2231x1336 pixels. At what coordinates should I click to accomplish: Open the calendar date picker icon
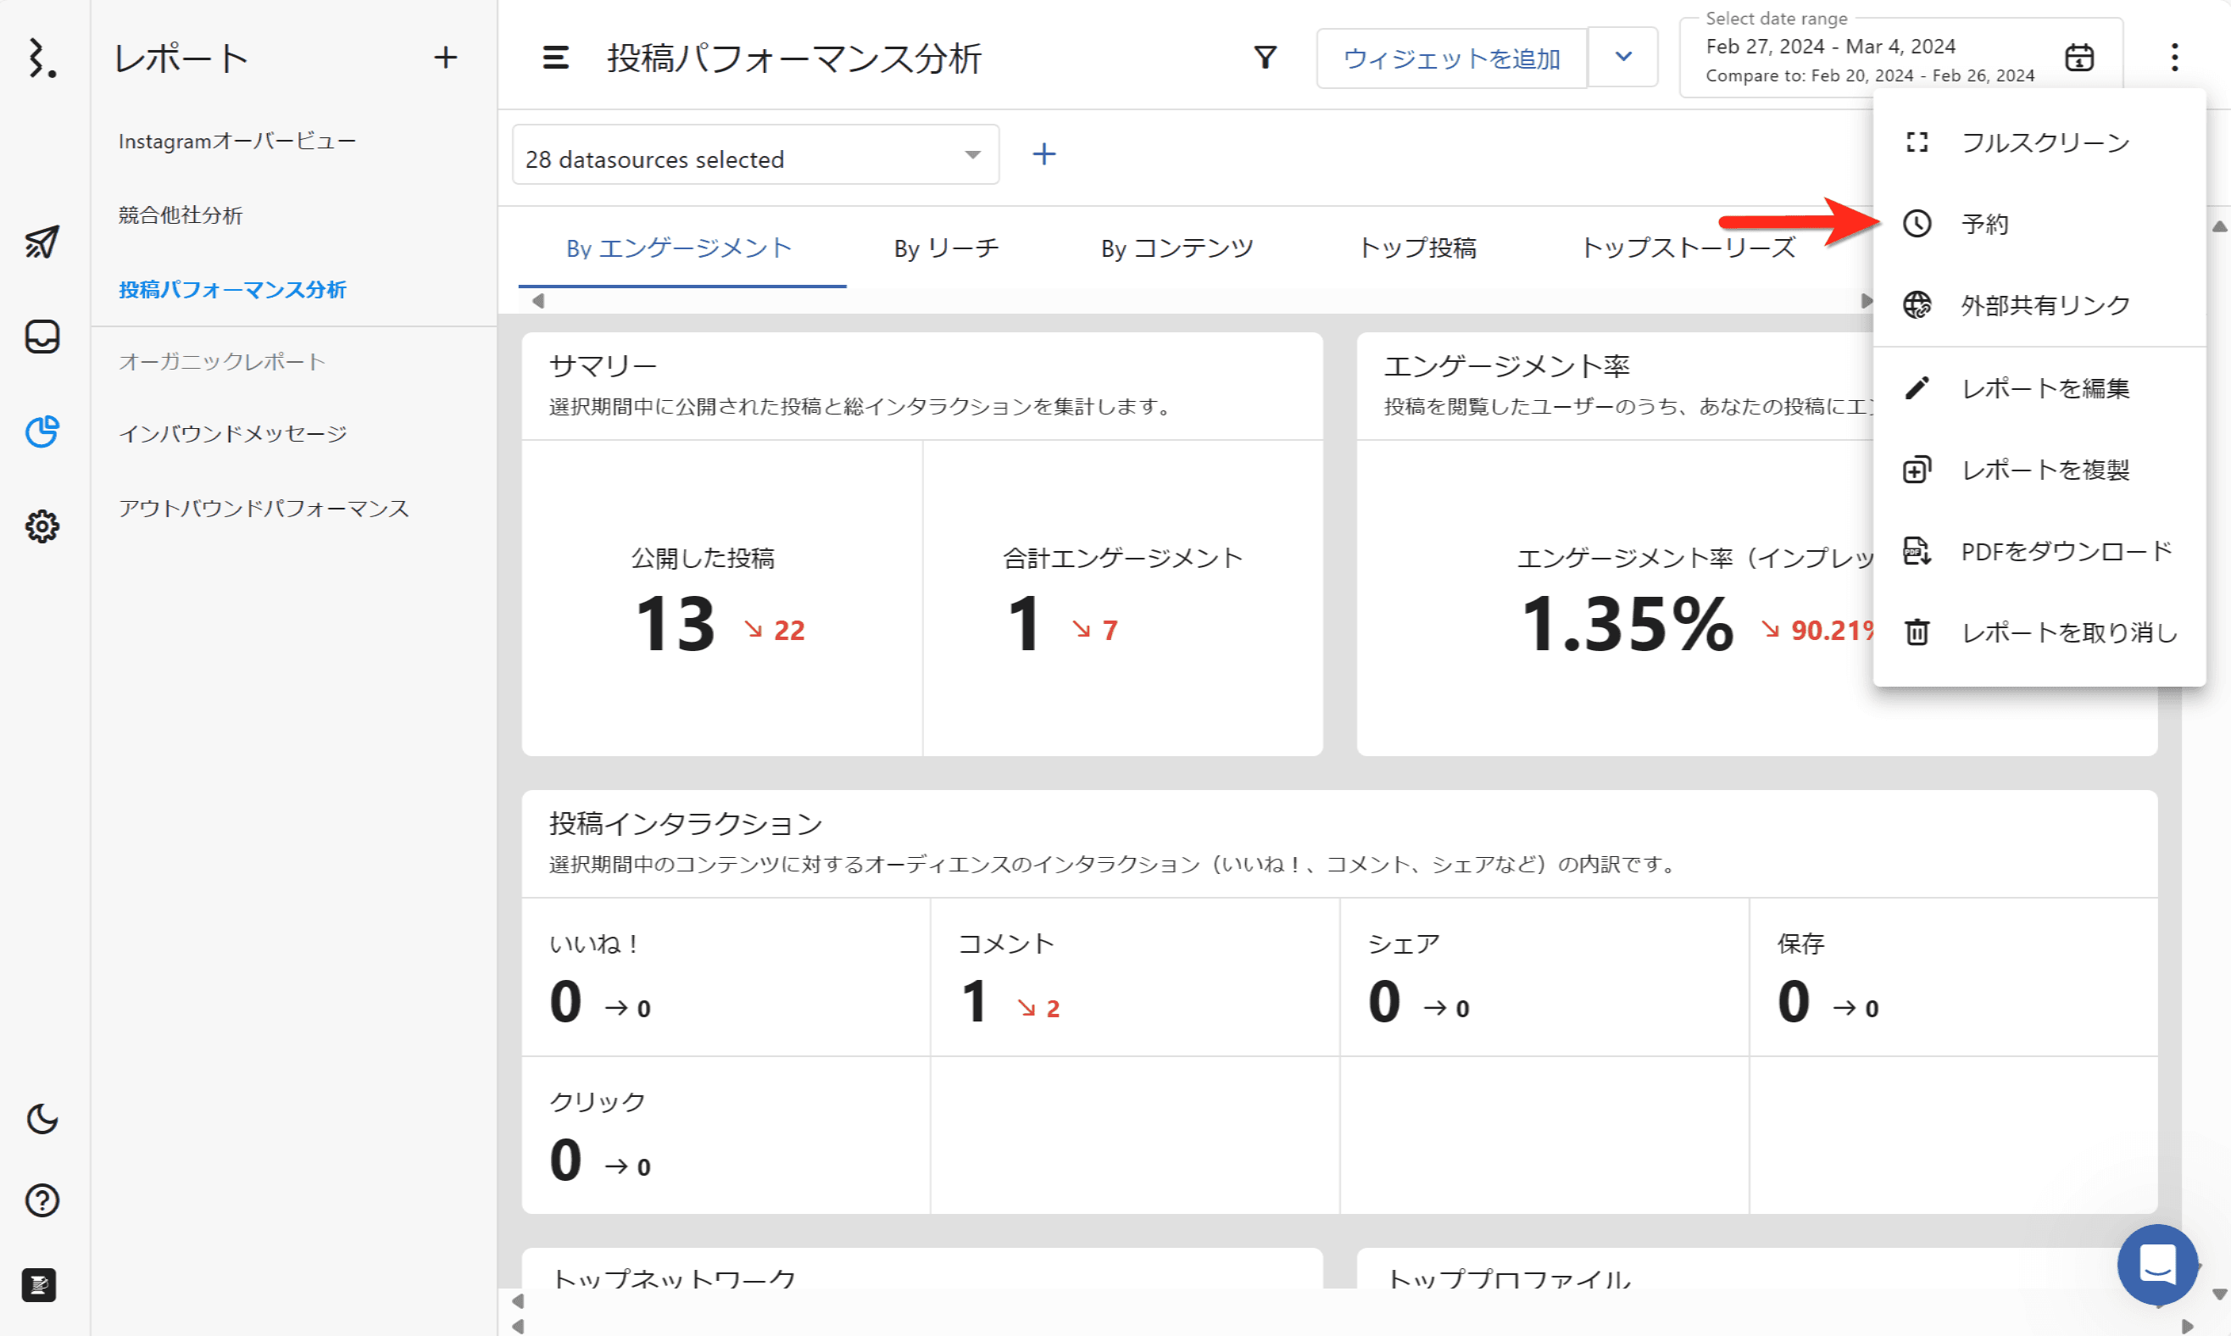point(2079,58)
